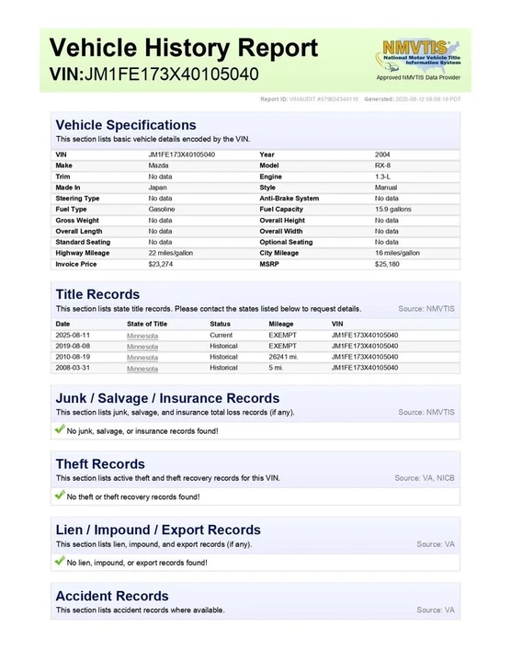This screenshot has height=662, width=511.
Task: Click the Junk / Salvage / Insurance Records heading
Action: 167,398
